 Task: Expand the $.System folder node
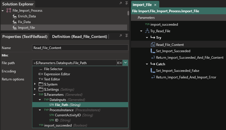pyautogui.click(x=35, y=84)
